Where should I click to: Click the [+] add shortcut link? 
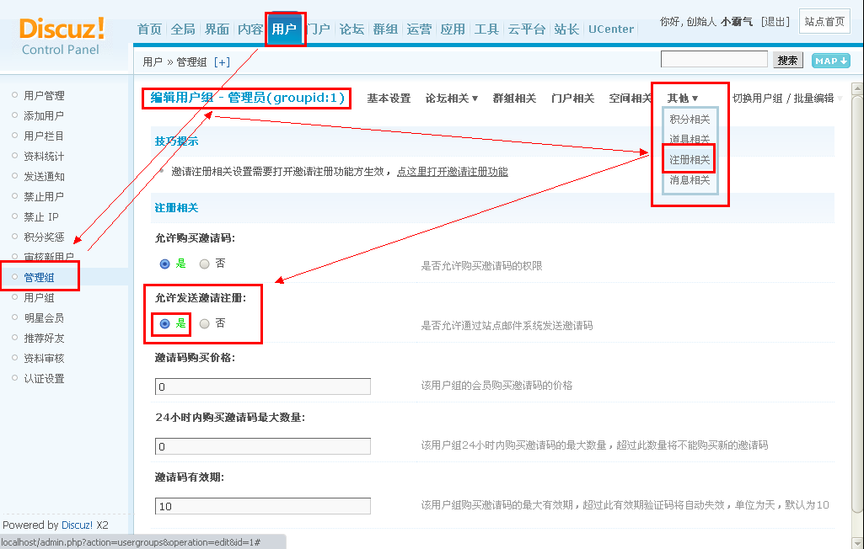(222, 62)
